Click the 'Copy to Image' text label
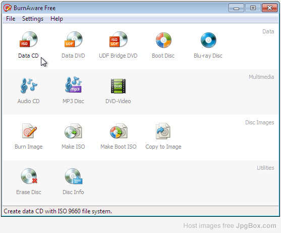This screenshot has height=233, width=281. coord(163,147)
